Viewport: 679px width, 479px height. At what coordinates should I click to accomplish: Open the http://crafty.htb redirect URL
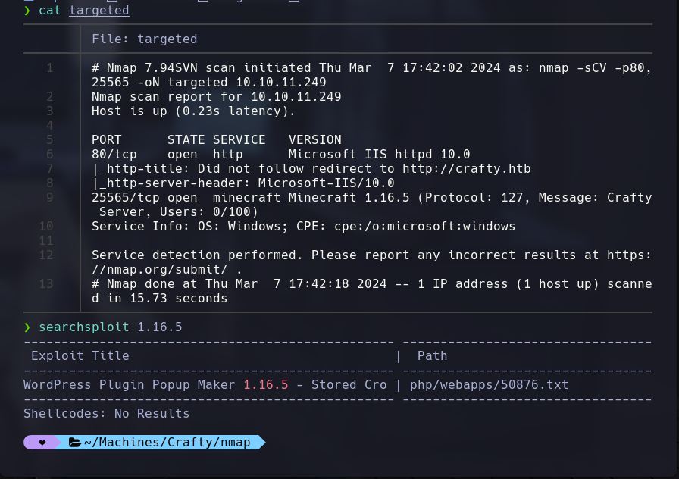click(466, 168)
